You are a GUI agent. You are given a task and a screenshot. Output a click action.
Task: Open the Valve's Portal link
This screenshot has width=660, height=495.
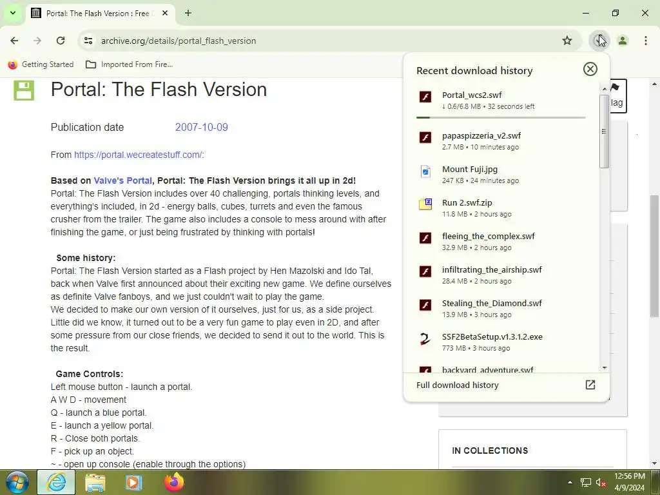pos(122,180)
